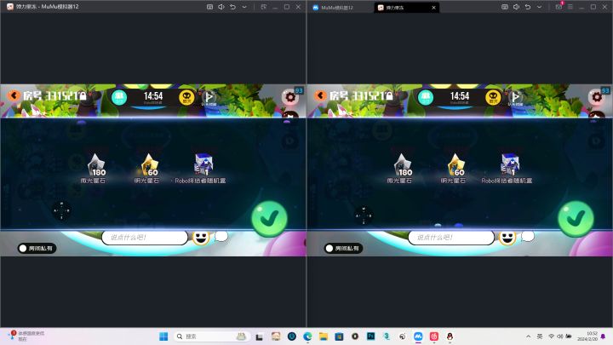Open game settings gear in left window

coord(290,96)
